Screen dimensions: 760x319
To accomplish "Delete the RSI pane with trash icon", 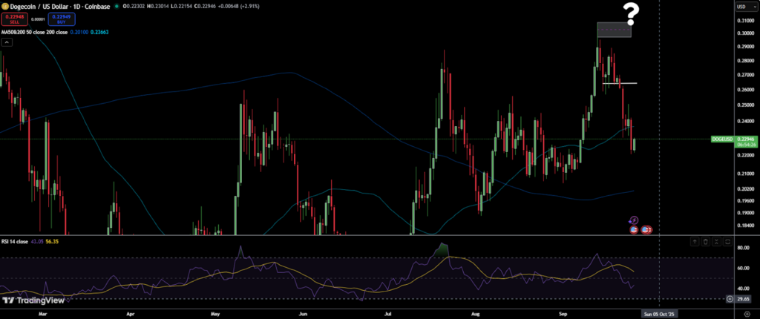I will (706, 241).
